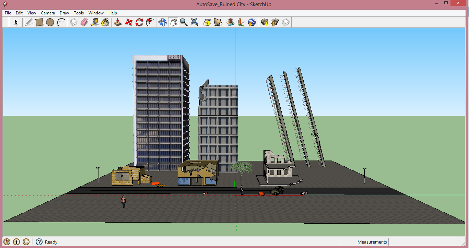Viewport: 469px width, 248px height.
Task: Preview the model in Google Earth
Action: (251, 22)
